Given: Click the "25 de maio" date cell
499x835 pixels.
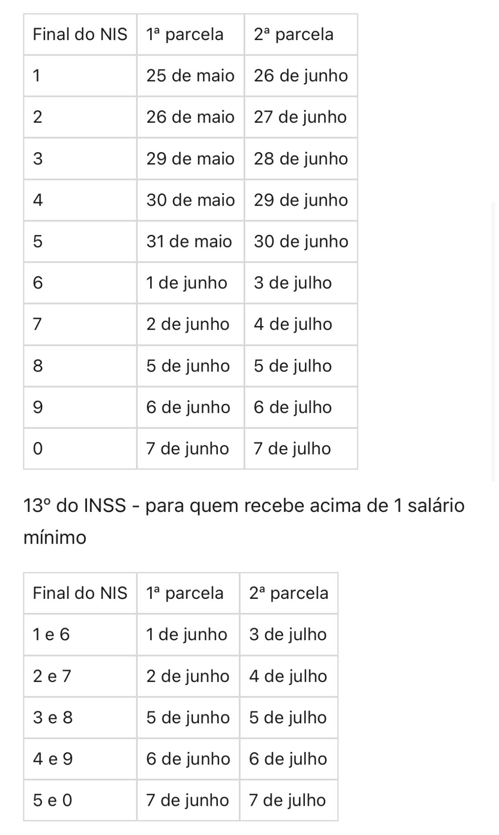Looking at the screenshot, I should [190, 76].
